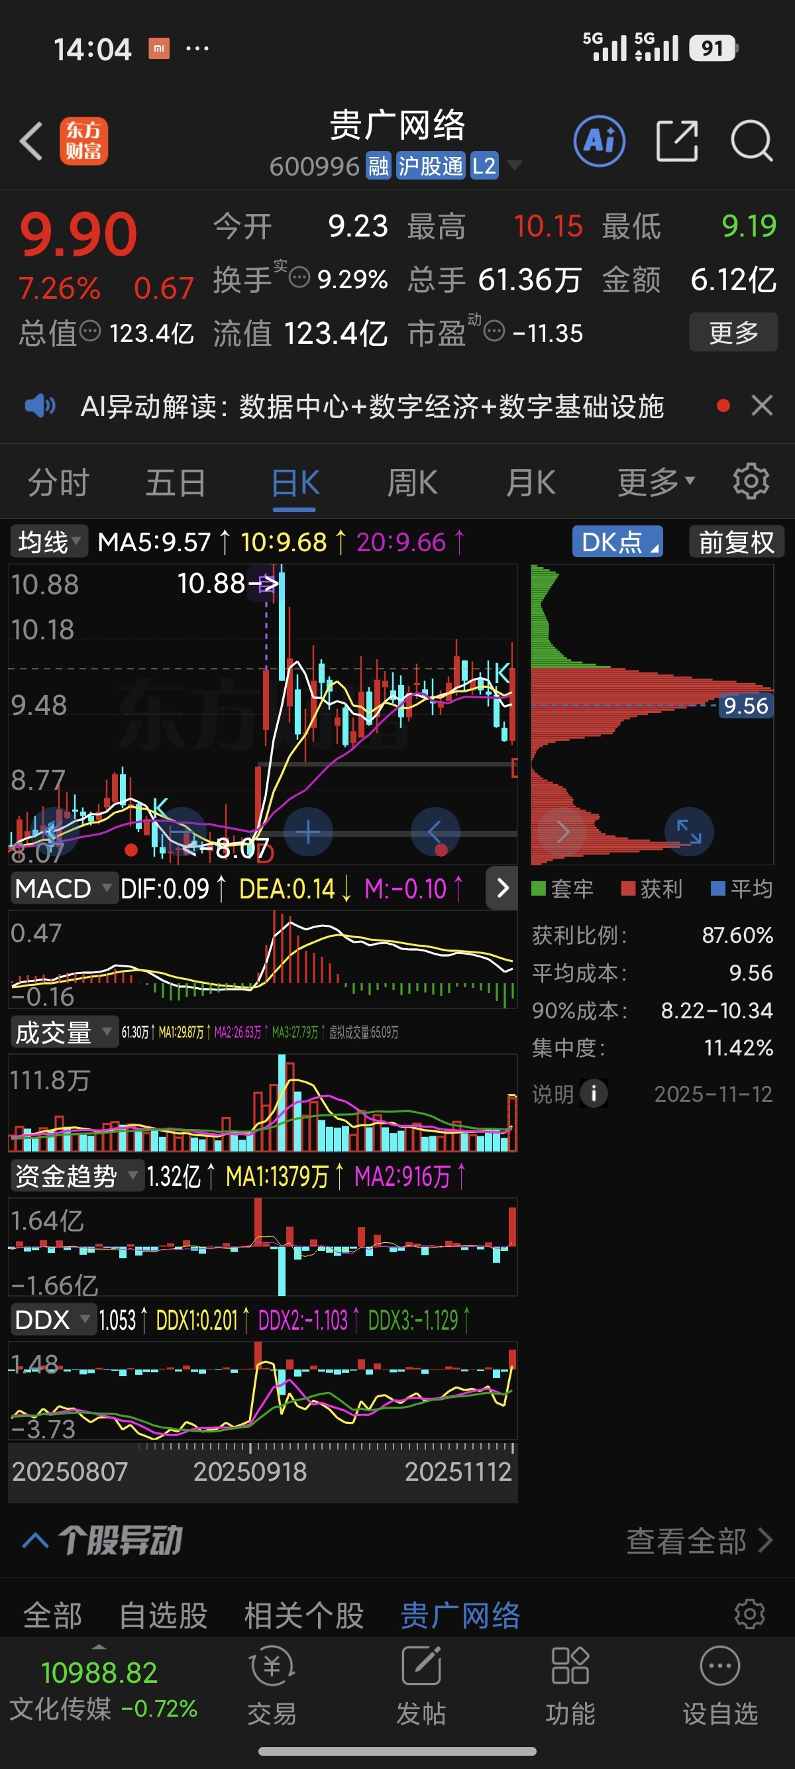Tap the 8.07 low price marker
The height and width of the screenshot is (1769, 795).
pos(227,849)
